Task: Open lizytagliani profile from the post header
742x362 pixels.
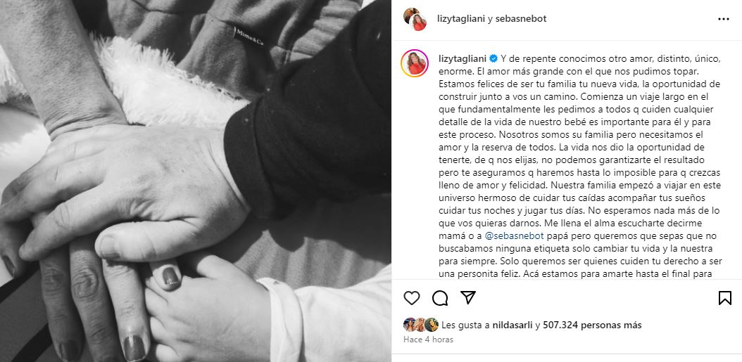Action: click(461, 19)
